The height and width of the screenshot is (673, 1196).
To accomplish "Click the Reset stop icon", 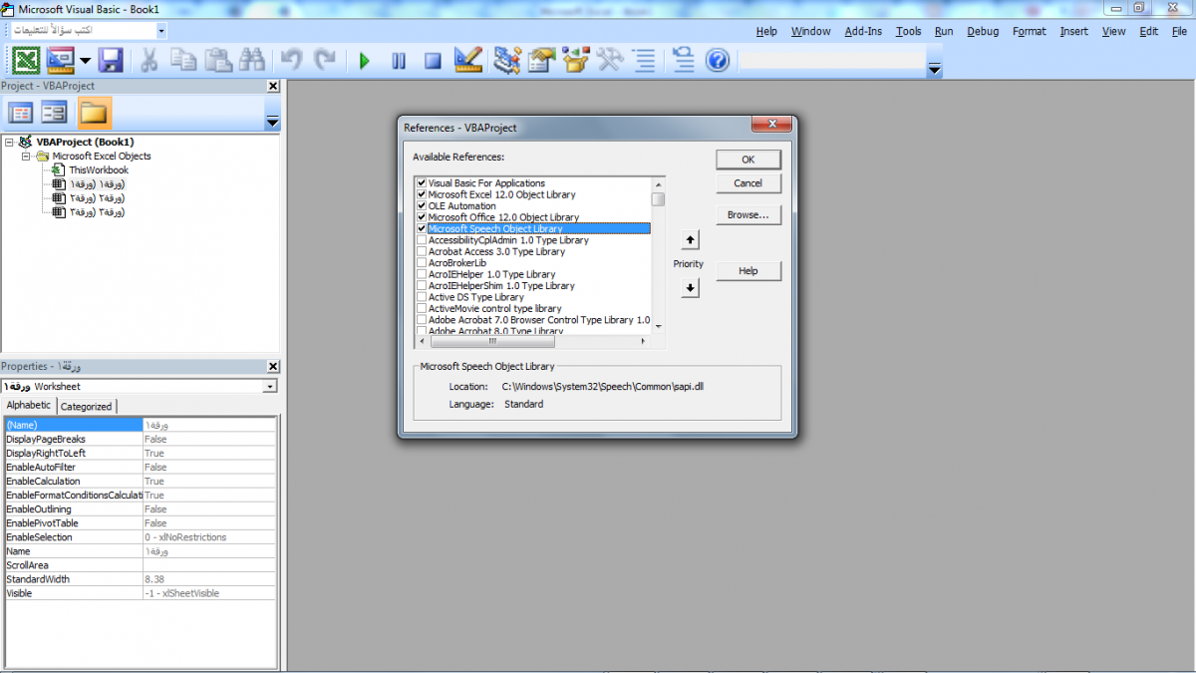I will pyautogui.click(x=433, y=61).
